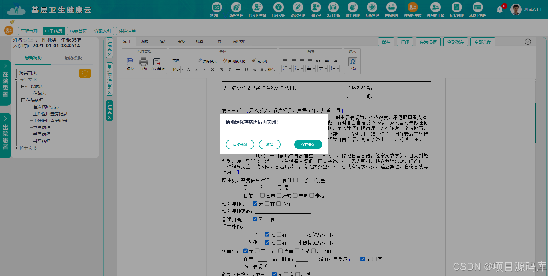Insert blockquote with quotation icon

[x=318, y=61]
